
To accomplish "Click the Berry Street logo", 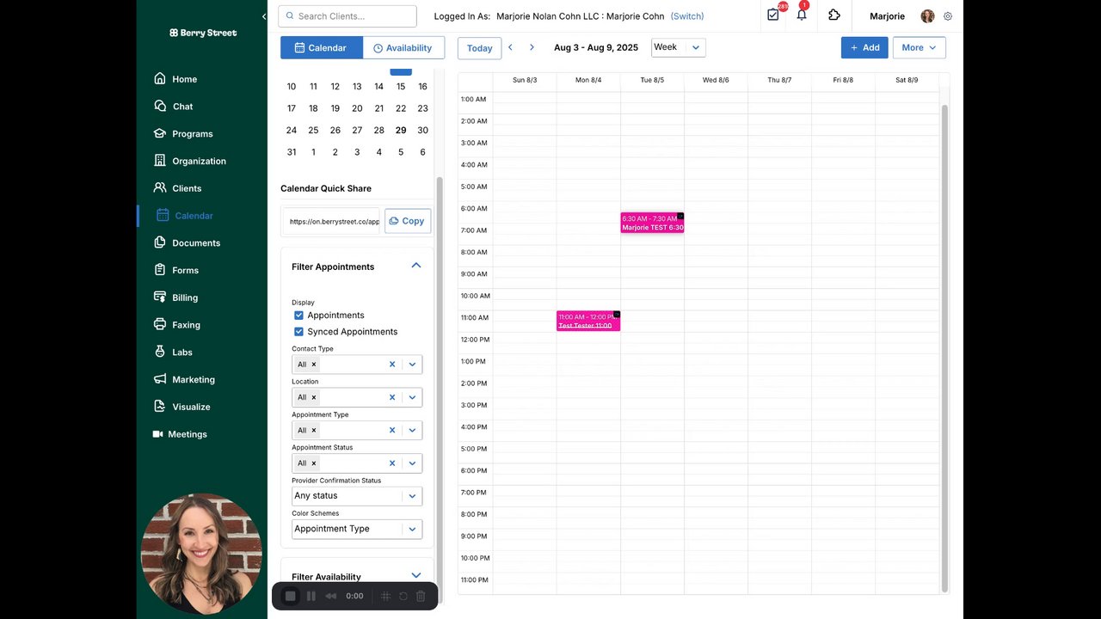I will coord(203,33).
